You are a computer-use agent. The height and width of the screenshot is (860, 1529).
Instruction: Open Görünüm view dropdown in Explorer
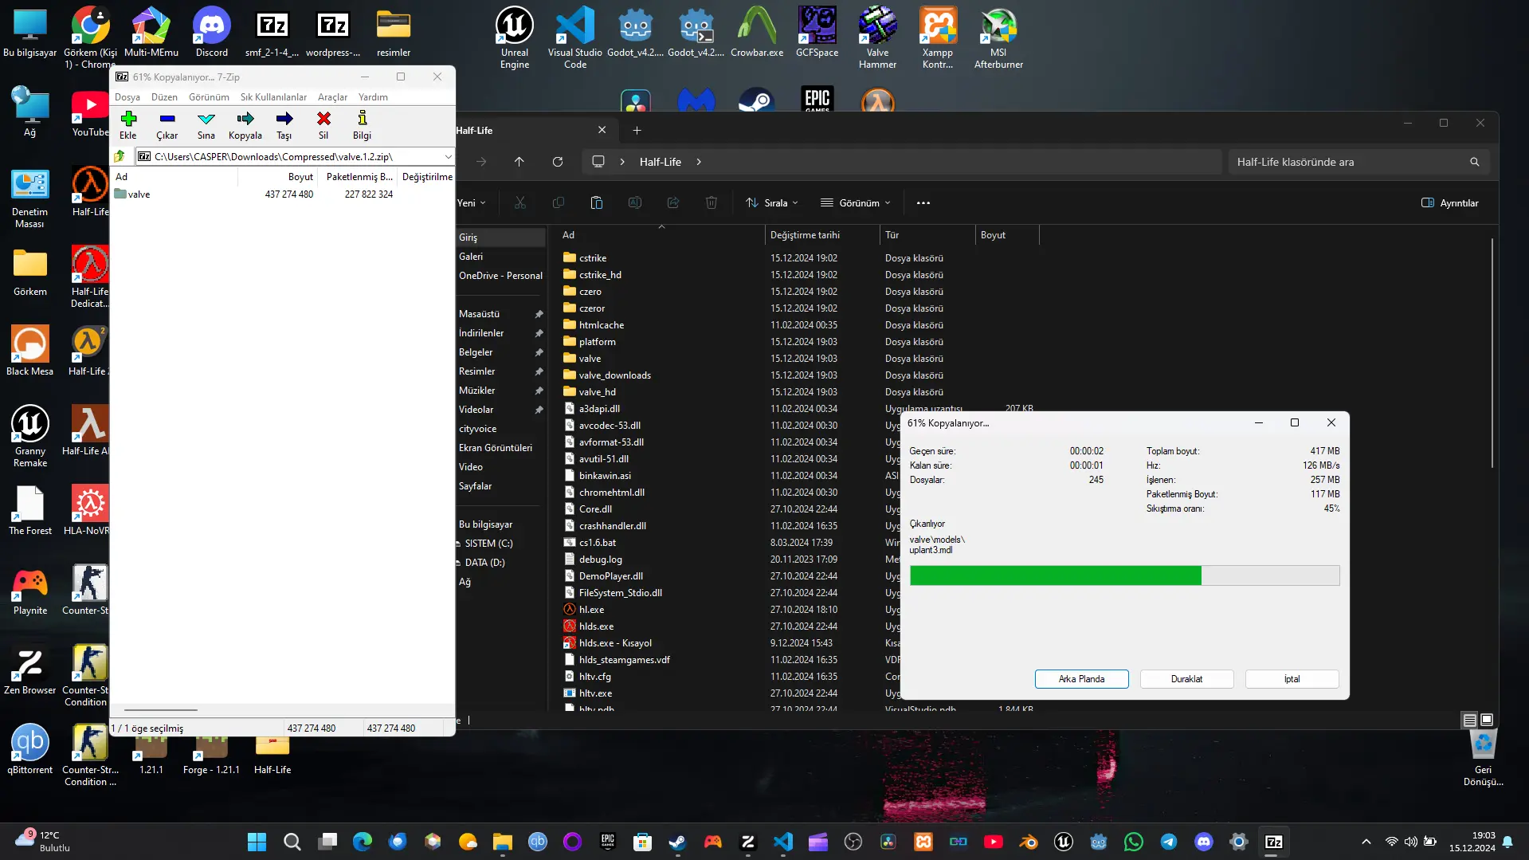(856, 203)
